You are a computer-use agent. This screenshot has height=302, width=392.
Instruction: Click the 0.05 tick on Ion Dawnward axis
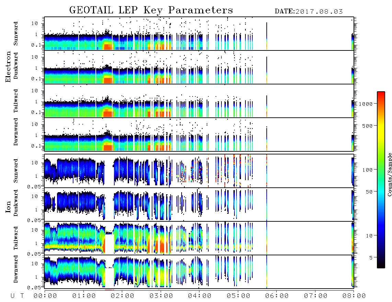point(34,288)
